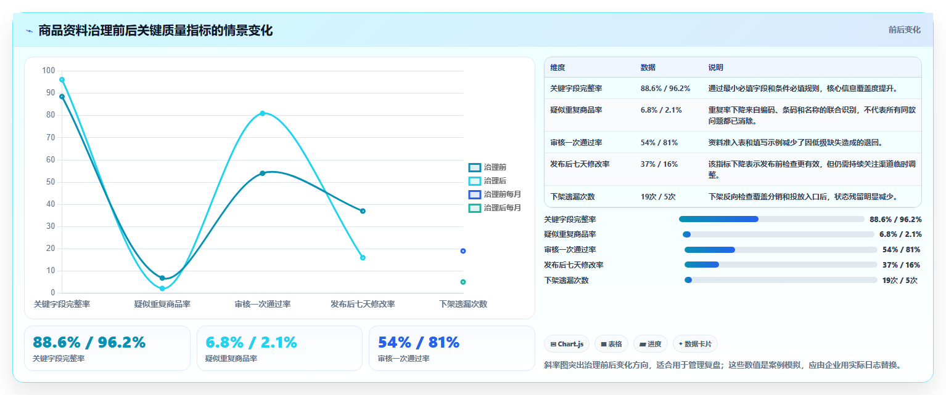
Task: Click the 关键字段完整率 table row label
Action: tap(576, 89)
